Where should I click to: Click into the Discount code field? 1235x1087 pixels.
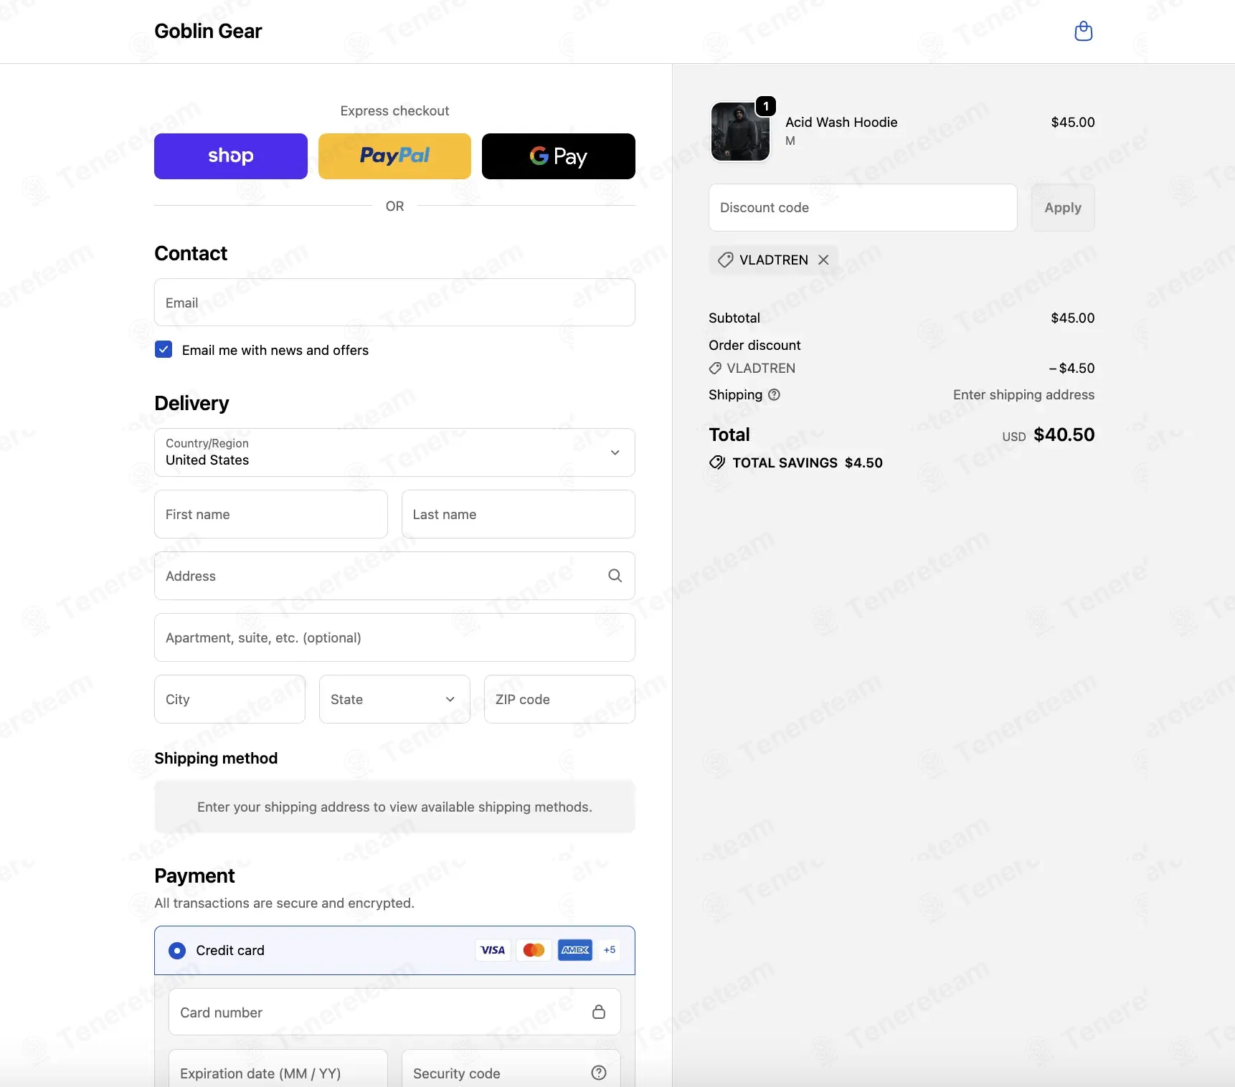(863, 207)
